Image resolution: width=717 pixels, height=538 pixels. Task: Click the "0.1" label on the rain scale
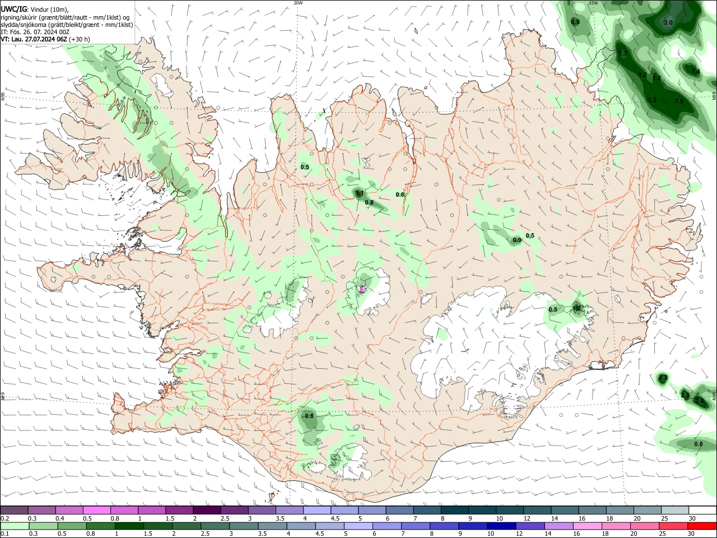[x=5, y=534]
